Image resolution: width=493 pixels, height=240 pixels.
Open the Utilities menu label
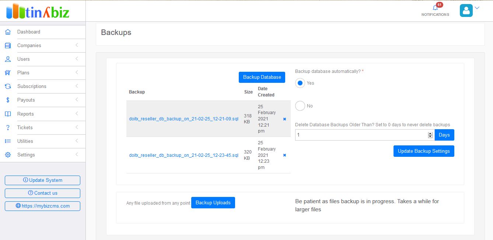tap(25, 141)
